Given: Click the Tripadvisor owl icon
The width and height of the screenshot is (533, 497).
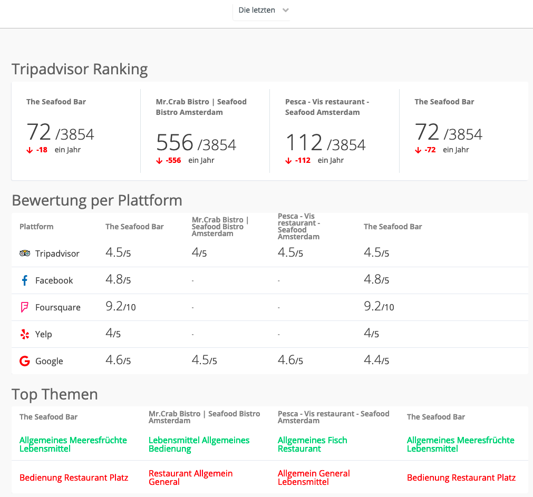Looking at the screenshot, I should 25,254.
